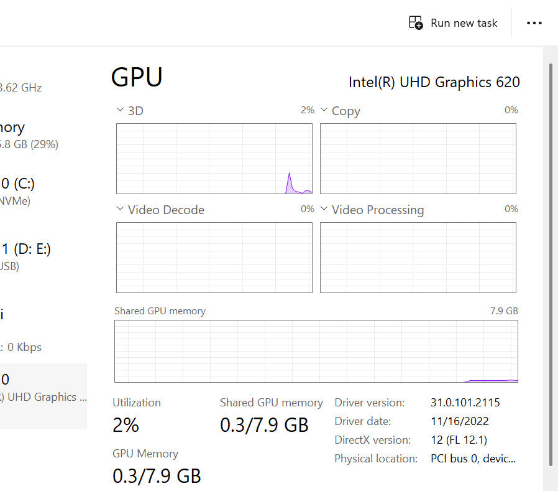Click the Shared GPU memory graph
This screenshot has height=491, width=558.
click(316, 351)
